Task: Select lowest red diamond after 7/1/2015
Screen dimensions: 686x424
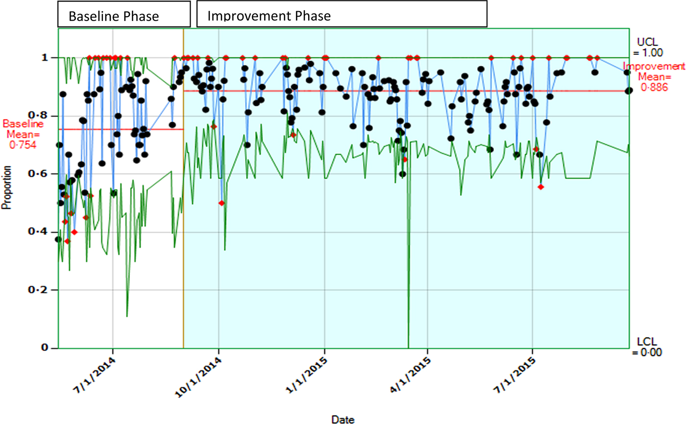Action: point(541,187)
